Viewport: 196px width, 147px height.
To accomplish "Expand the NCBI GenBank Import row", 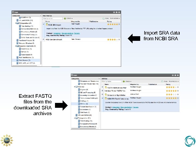I will [x=44, y=39].
